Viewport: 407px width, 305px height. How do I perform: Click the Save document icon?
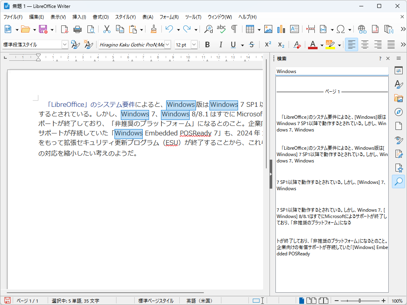click(x=43, y=29)
